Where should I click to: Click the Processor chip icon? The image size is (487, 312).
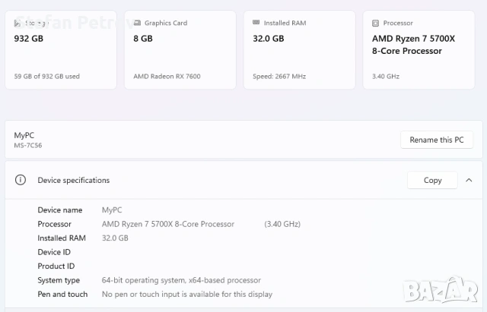click(x=375, y=24)
